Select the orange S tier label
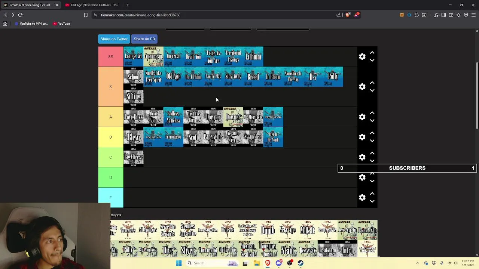Image resolution: width=479 pixels, height=269 pixels. (111, 87)
